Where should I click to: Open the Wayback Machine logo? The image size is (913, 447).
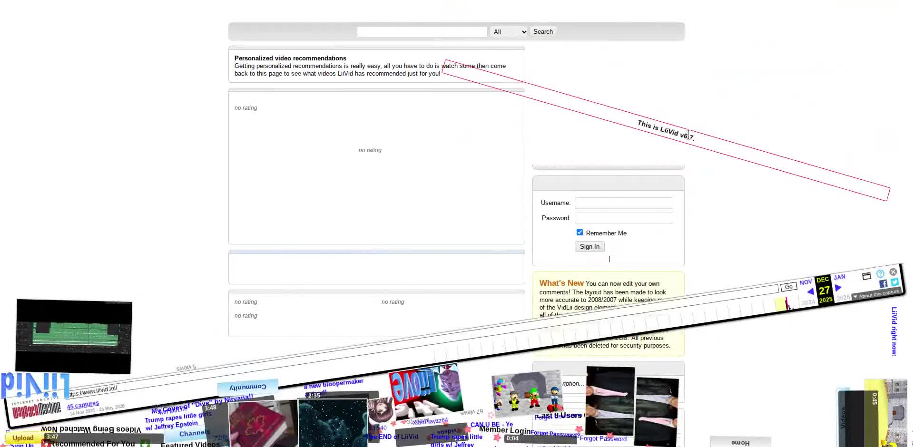tap(36, 408)
